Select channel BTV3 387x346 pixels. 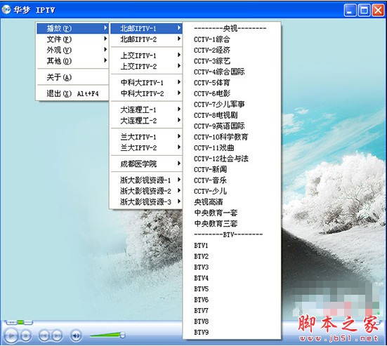(x=232, y=267)
